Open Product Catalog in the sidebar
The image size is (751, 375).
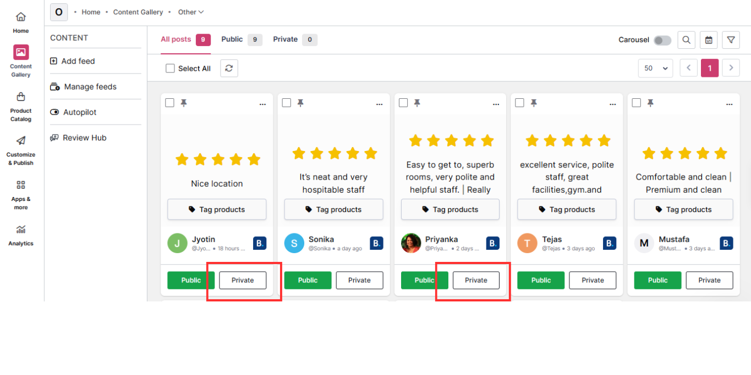point(21,107)
